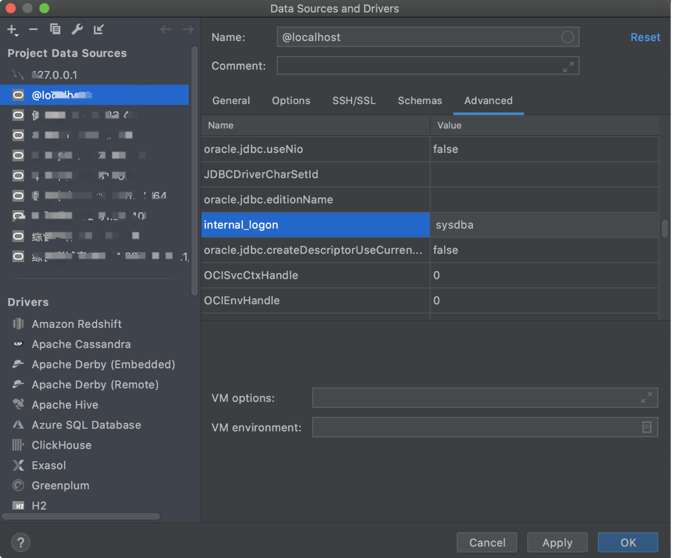Viewport: 673px width, 558px height.
Task: Click the Cancel button
Action: click(x=487, y=543)
